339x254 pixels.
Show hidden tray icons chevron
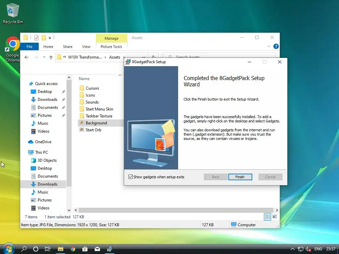[292, 249]
